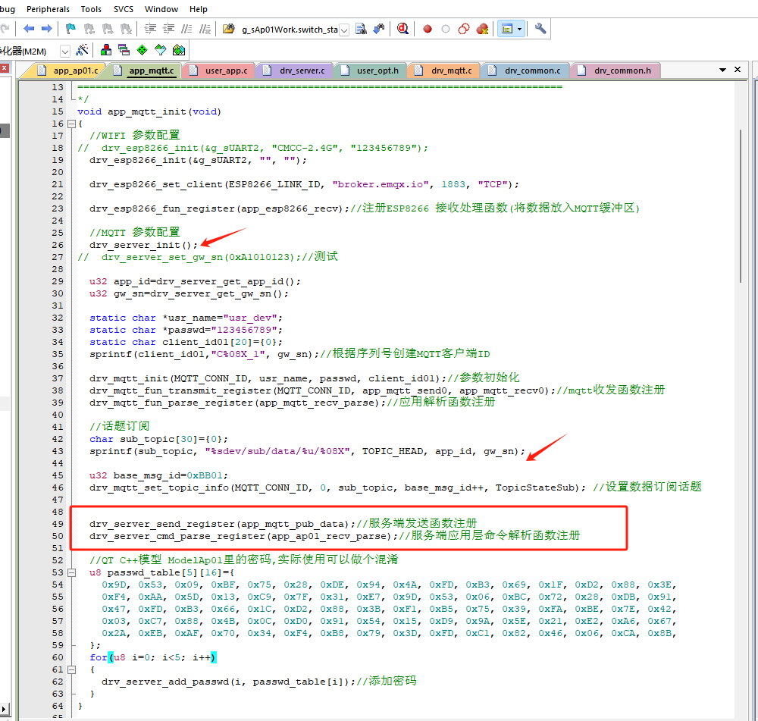Screen dimensions: 758x721
Task: Open the Window menu
Action: tap(161, 9)
